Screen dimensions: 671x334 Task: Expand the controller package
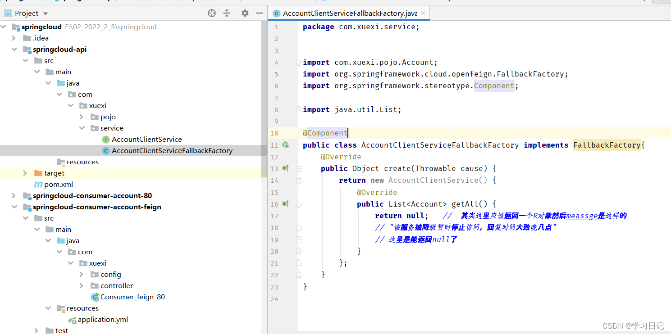pyautogui.click(x=82, y=286)
